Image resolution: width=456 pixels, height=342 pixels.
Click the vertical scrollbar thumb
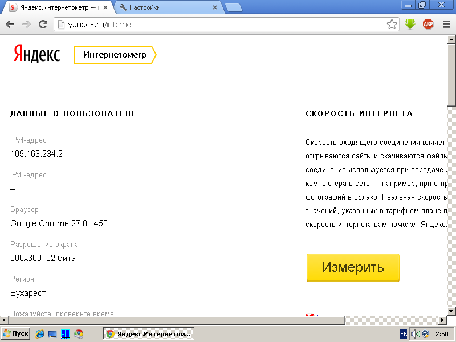coord(451,75)
